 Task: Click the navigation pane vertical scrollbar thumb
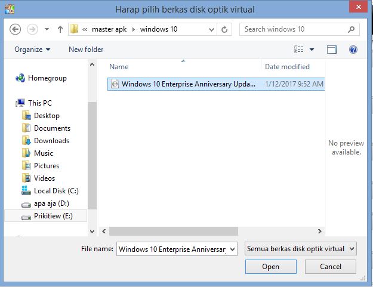tap(93, 156)
